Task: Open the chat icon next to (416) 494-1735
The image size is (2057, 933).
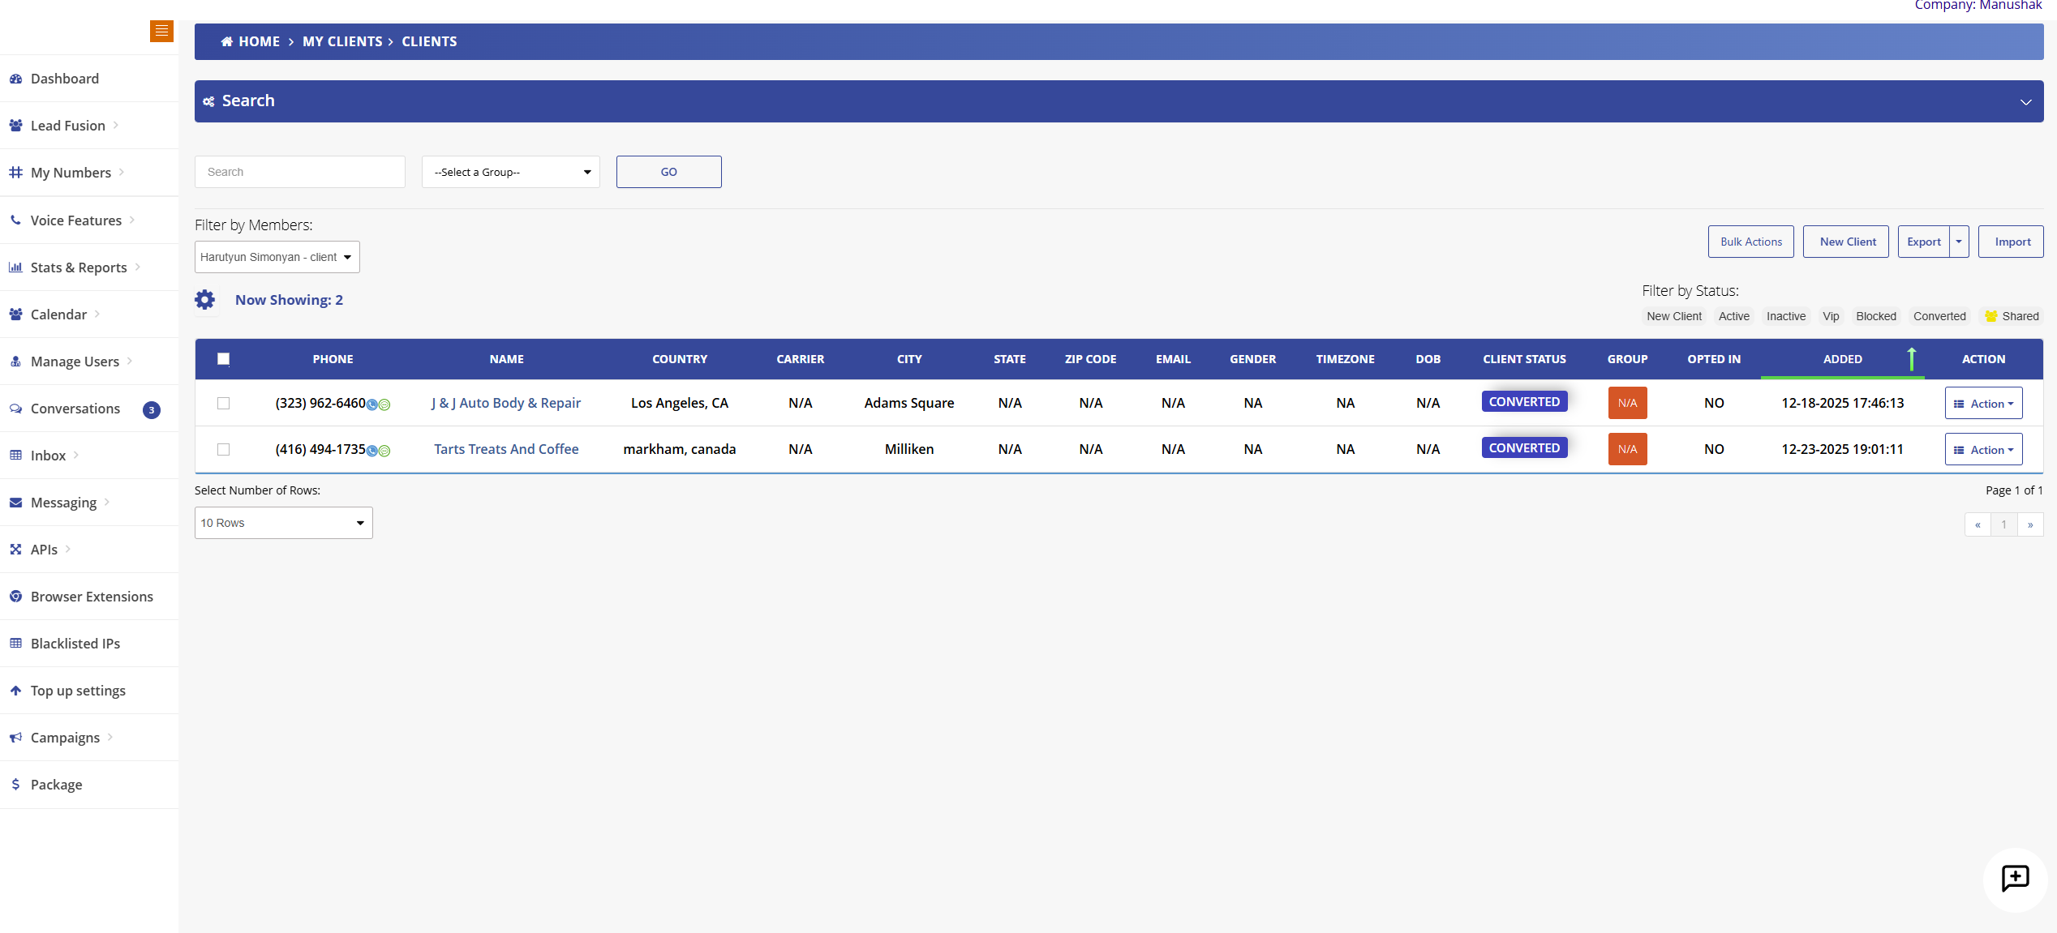Action: (385, 451)
